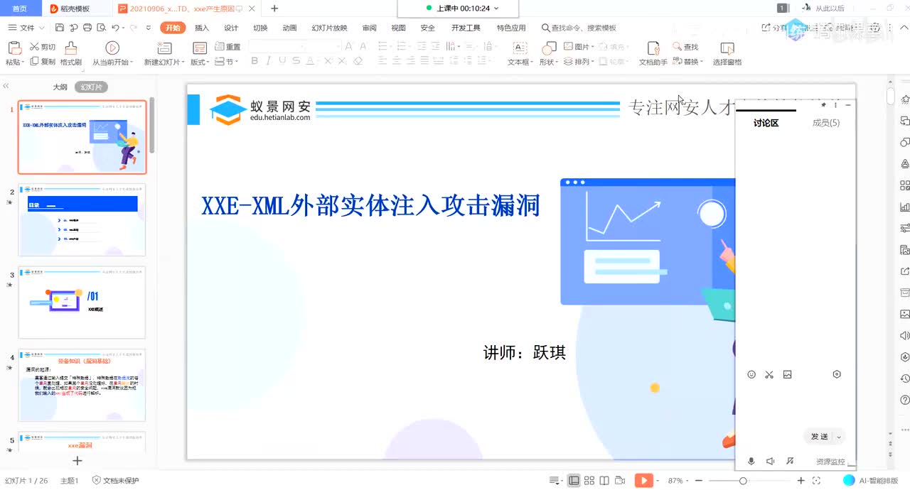Click the new slide (新建幻灯片) icon
Screen dimensions: 910x490
coord(164,48)
